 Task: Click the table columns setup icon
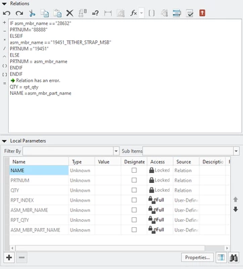tap(221, 258)
